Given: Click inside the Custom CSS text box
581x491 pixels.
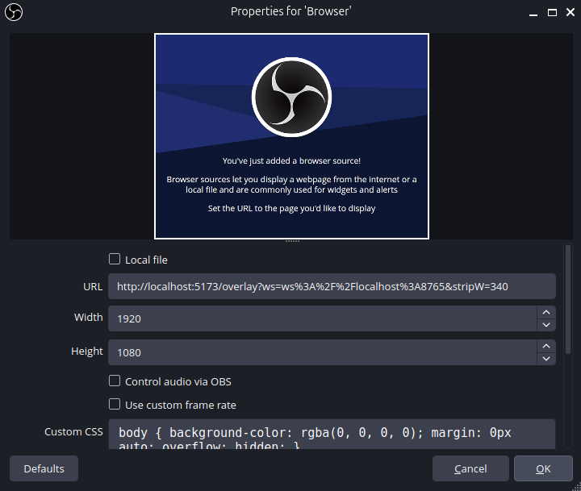Looking at the screenshot, I should pyautogui.click(x=332, y=434).
